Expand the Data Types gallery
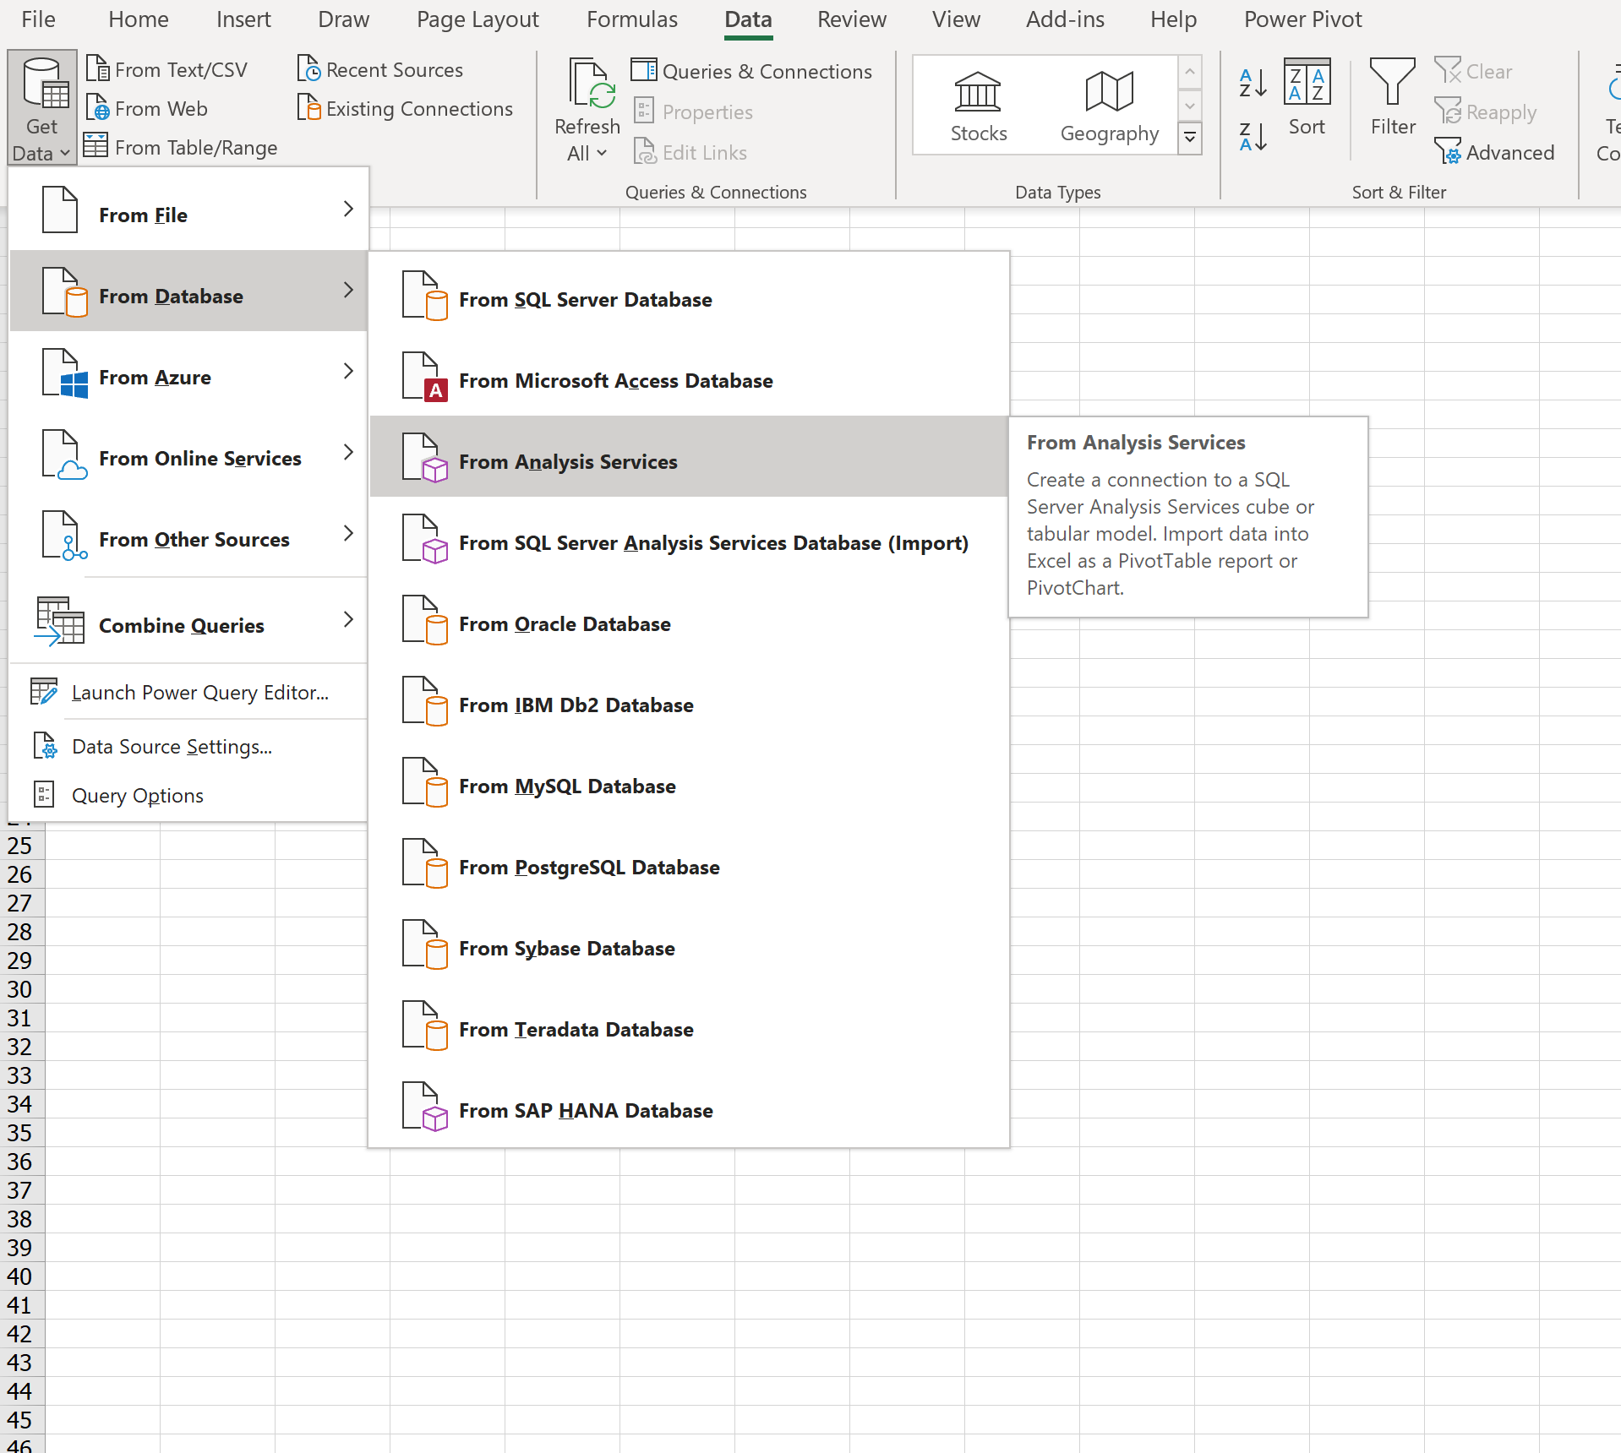 (1190, 137)
